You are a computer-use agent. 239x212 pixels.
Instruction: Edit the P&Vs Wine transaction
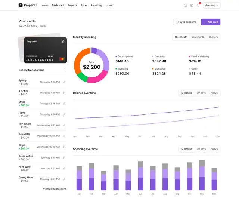click(x=64, y=168)
